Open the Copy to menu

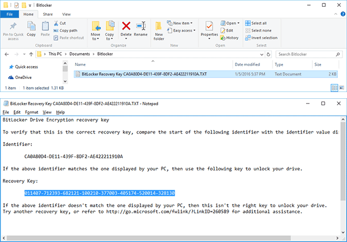[109, 31]
